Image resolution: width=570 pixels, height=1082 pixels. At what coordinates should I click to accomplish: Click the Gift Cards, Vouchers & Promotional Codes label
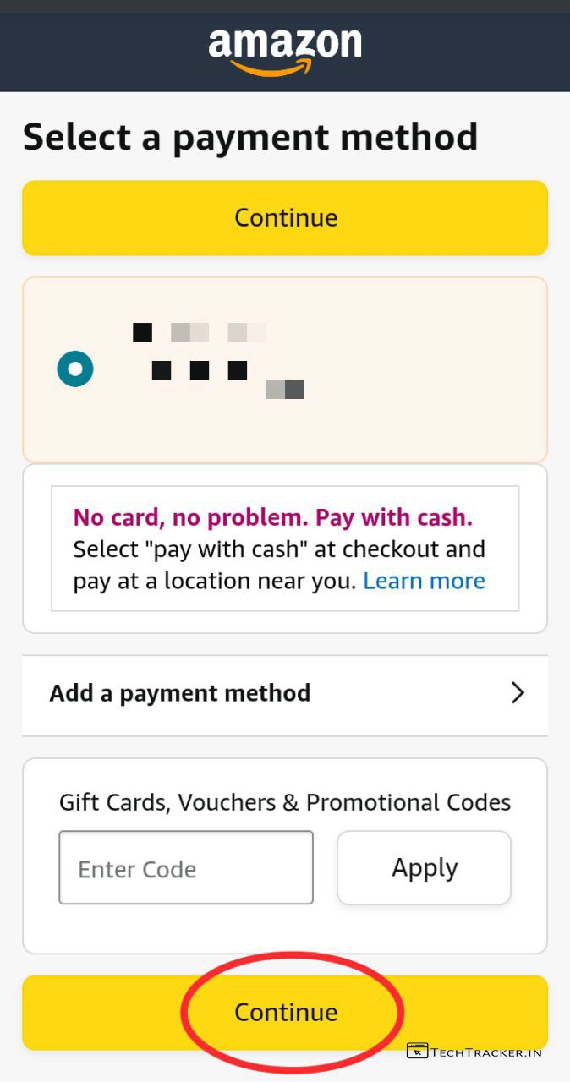(x=285, y=802)
